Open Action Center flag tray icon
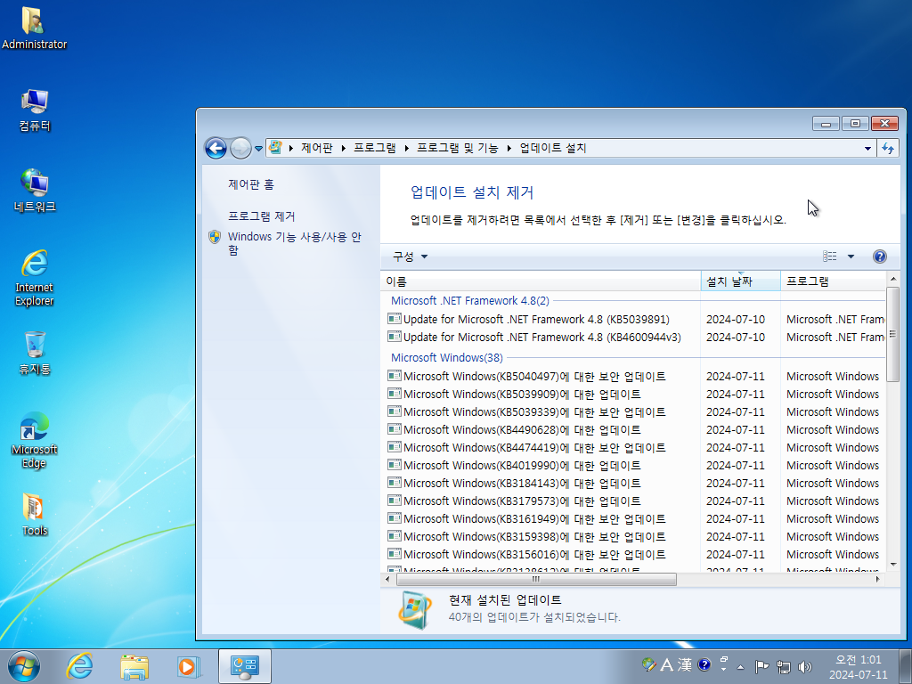The height and width of the screenshot is (684, 912). tap(761, 666)
